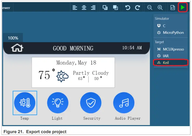Click the MCUXpresso M icon
This screenshot has width=192, height=136.
[159, 49]
